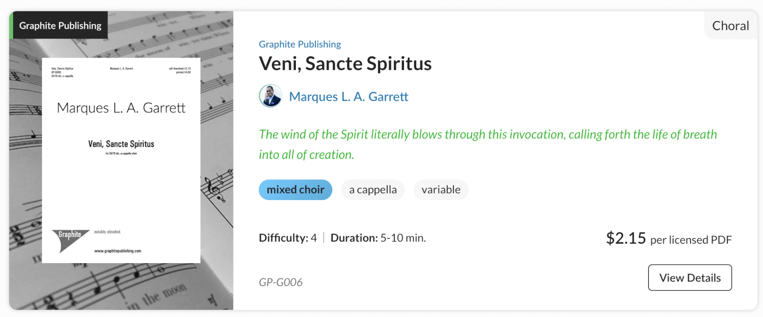Click the Difficulty: 4 label

288,238
